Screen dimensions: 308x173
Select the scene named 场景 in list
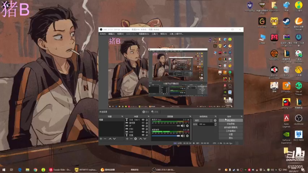(111, 120)
